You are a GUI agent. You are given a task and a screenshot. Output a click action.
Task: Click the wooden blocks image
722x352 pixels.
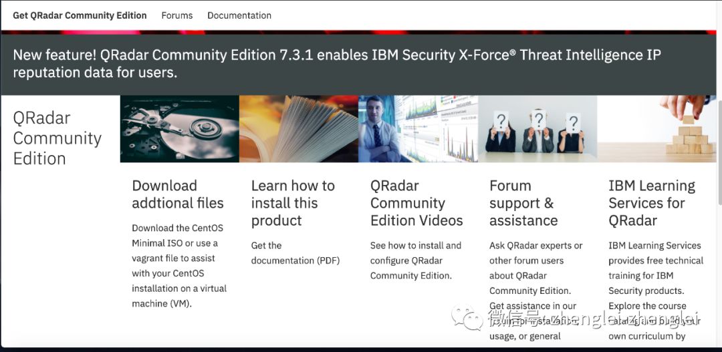click(x=656, y=129)
